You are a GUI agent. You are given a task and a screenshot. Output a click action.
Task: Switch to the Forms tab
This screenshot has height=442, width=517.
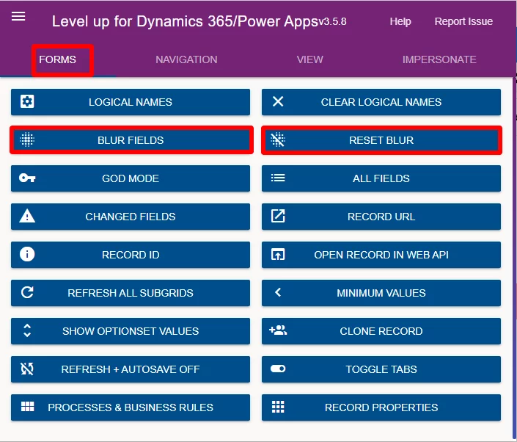[57, 59]
